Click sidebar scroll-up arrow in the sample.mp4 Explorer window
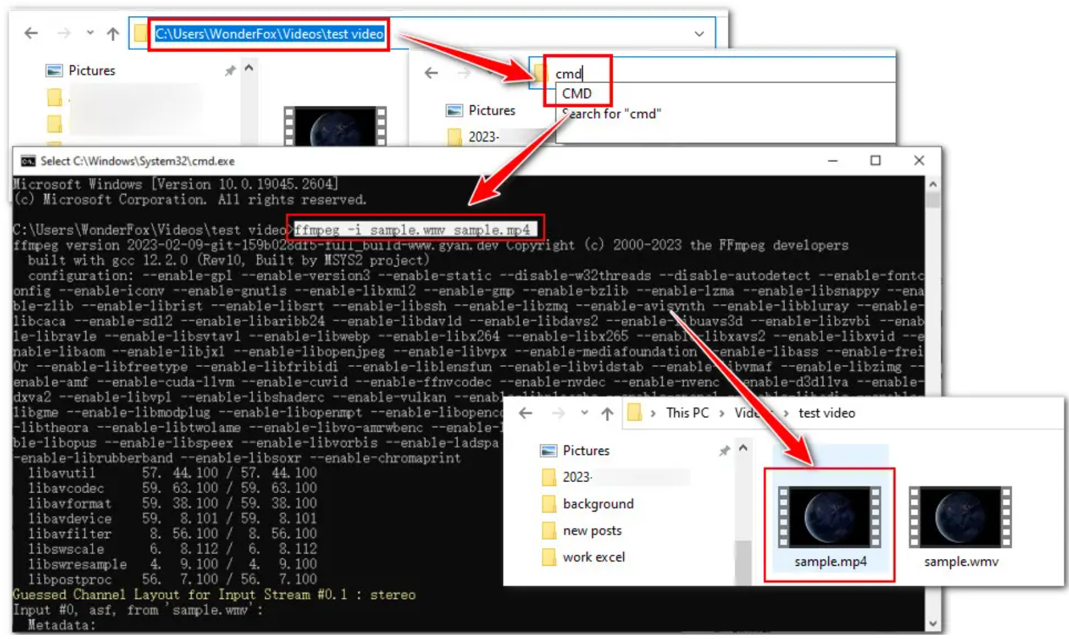 coord(743,448)
